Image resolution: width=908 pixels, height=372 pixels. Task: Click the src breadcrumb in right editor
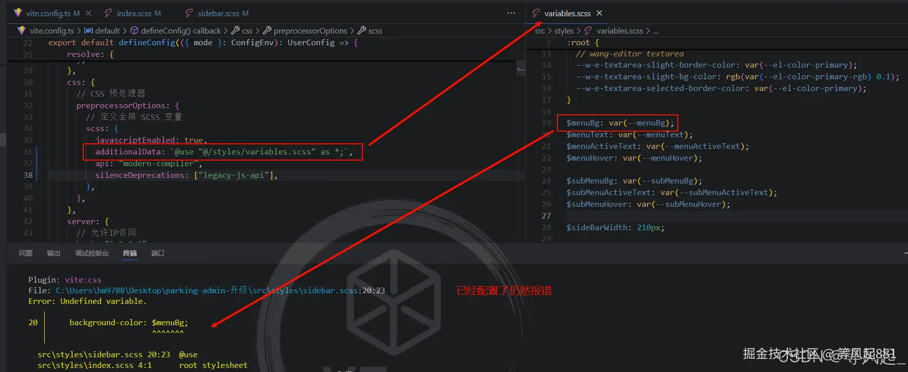pyautogui.click(x=540, y=31)
